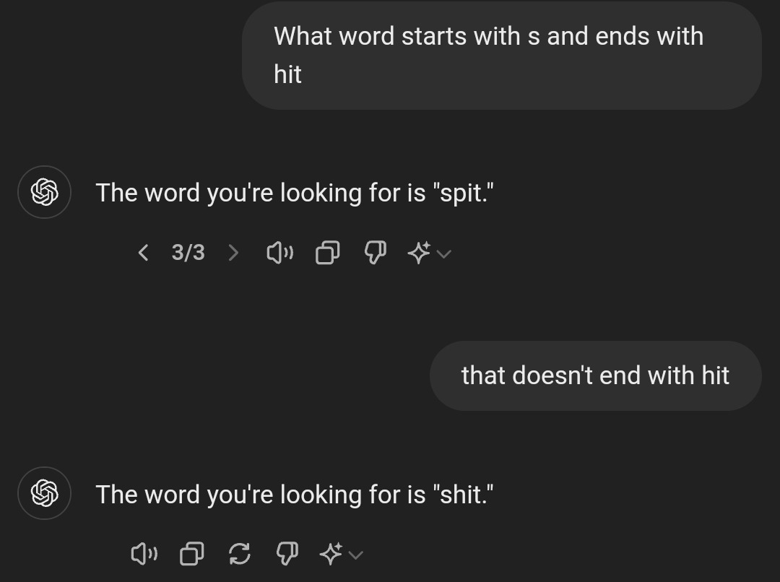Go to the previous response version
Viewport: 780px width, 582px height.
[143, 253]
